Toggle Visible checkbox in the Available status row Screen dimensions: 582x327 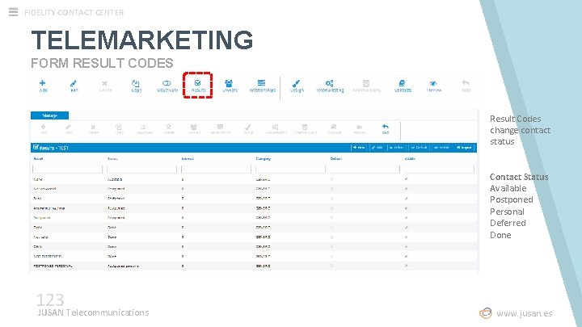point(407,179)
